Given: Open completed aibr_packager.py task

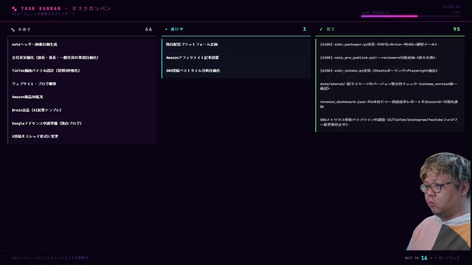Looking at the screenshot, I should pyautogui.click(x=390, y=45).
